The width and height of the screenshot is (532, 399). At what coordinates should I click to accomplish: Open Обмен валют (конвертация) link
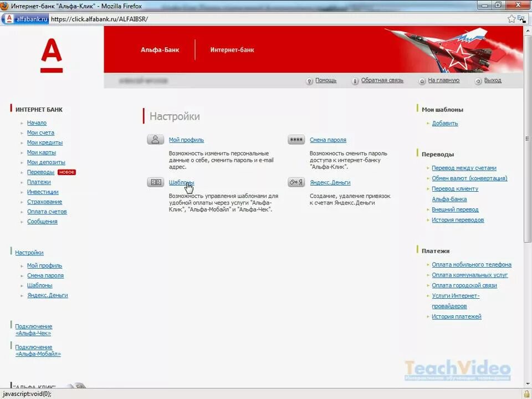469,178
